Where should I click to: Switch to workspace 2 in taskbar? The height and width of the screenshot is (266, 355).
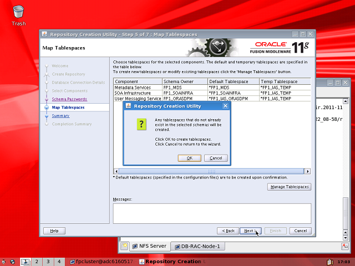pyautogui.click(x=37, y=262)
